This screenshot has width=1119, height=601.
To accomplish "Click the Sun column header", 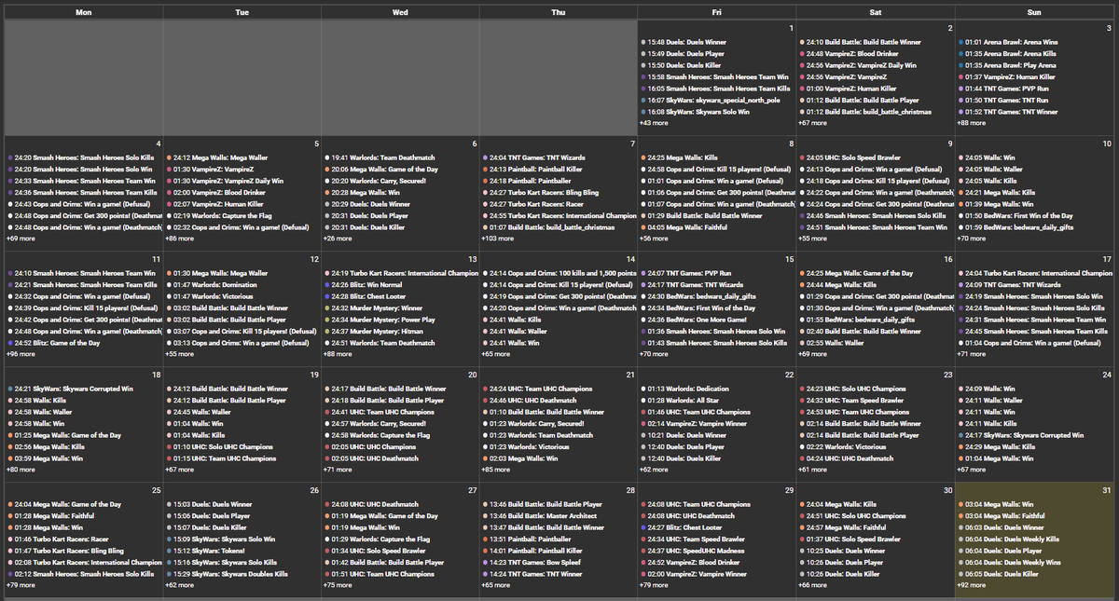I will point(1033,13).
